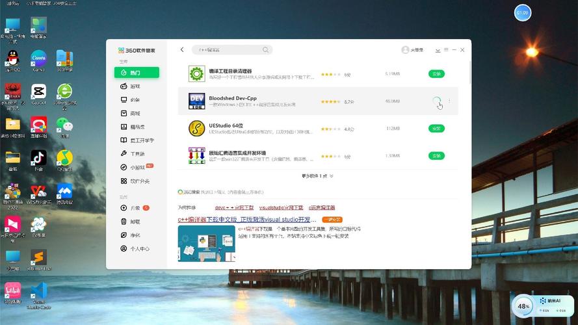This screenshot has width=578, height=325.
Task: Click the user avatar login button
Action: [x=412, y=50]
